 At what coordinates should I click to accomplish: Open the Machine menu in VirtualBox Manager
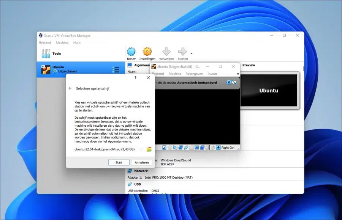pyautogui.click(x=62, y=43)
